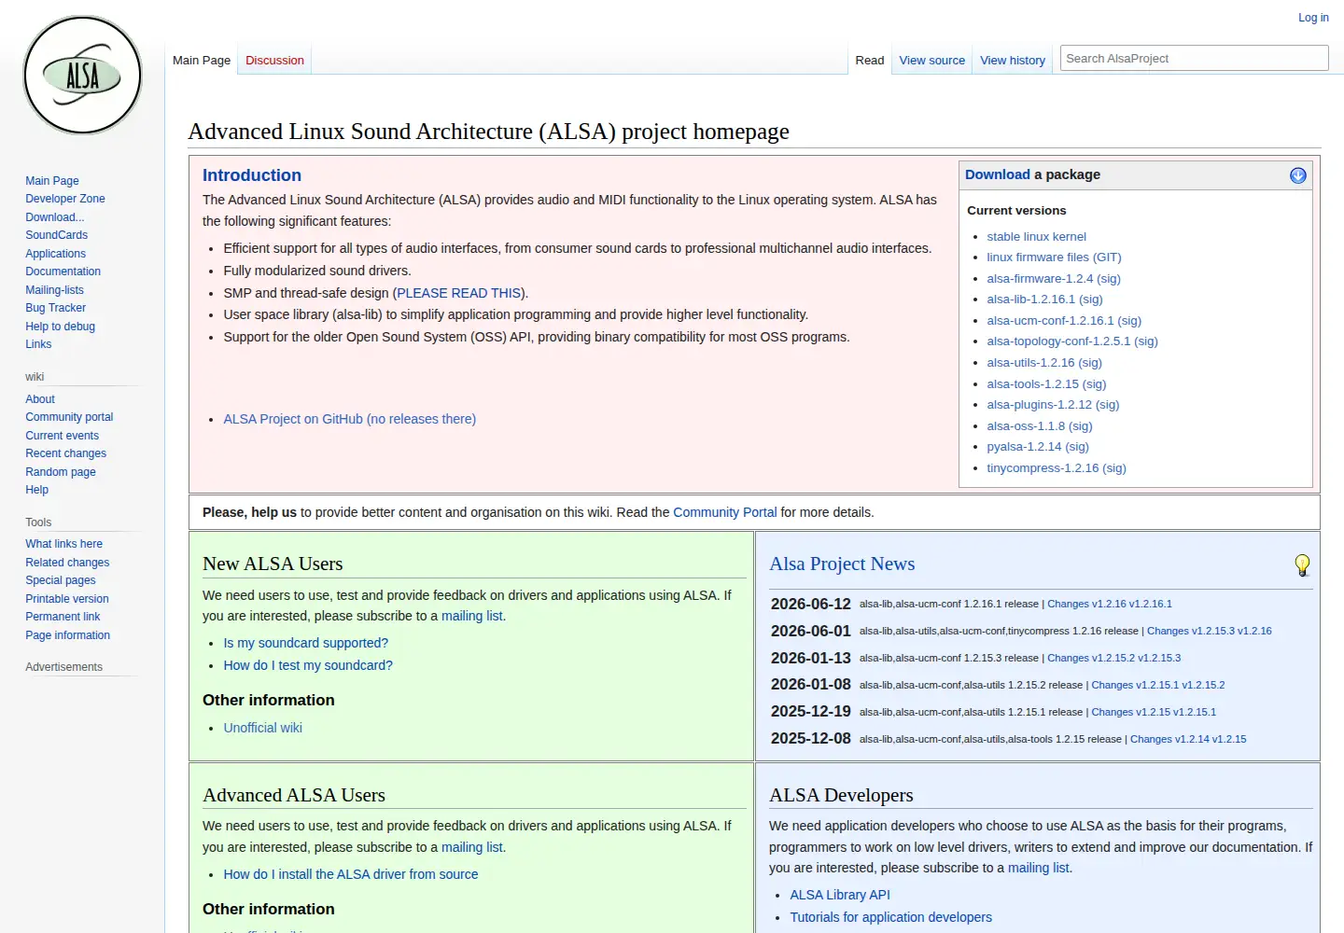Visit Recent changes in the wiki section

[x=65, y=453]
